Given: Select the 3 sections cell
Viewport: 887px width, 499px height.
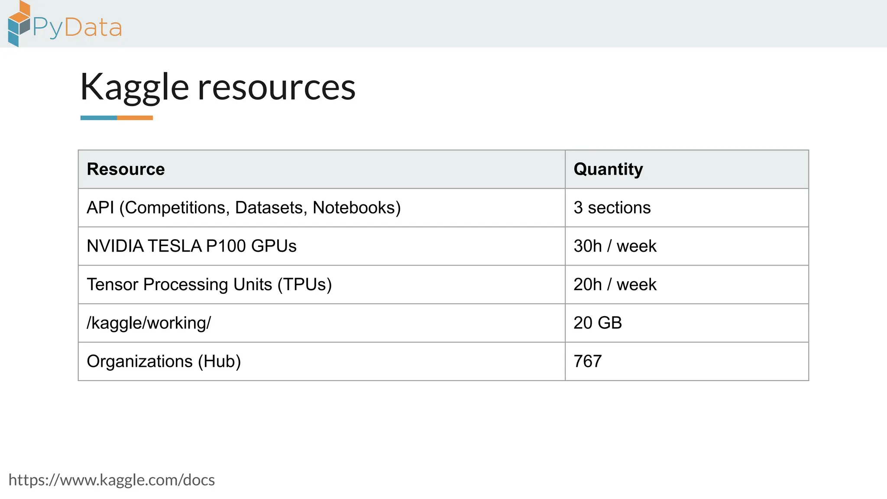Looking at the screenshot, I should [x=687, y=207].
